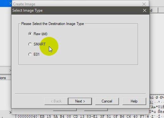
Task: Click hex byte EB in the hex viewer
Action: (42, 116)
